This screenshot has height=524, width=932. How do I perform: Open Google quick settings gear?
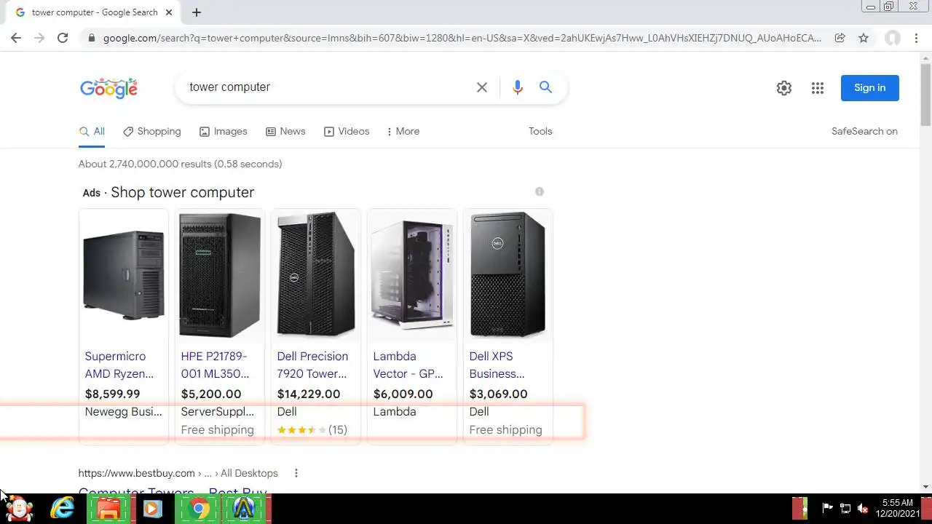click(x=784, y=88)
